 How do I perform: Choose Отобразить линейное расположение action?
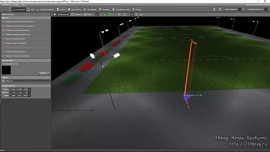pyautogui.click(x=26, y=35)
